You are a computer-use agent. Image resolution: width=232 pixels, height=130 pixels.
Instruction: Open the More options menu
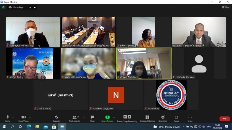pyautogui.click(x=190, y=119)
